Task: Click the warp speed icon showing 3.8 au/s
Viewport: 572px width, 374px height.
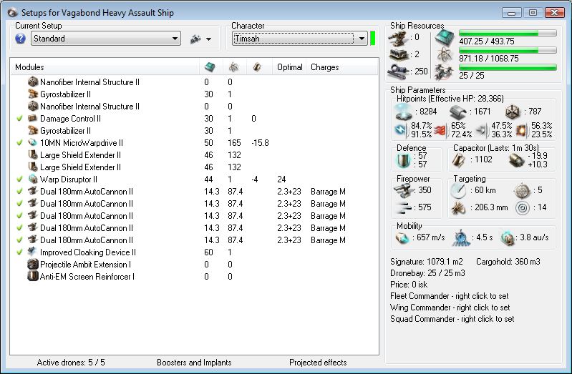Action: point(508,238)
